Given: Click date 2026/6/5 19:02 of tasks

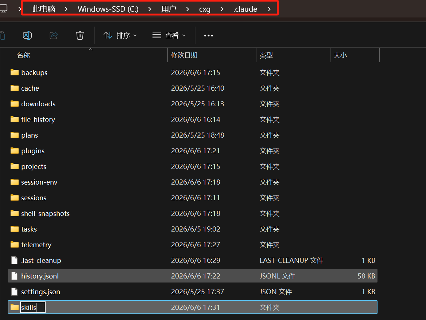Looking at the screenshot, I should click(x=195, y=229).
